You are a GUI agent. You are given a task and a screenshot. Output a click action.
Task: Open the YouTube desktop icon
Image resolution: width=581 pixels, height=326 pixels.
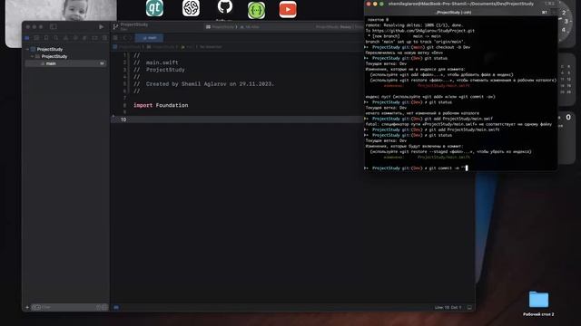tap(288, 10)
